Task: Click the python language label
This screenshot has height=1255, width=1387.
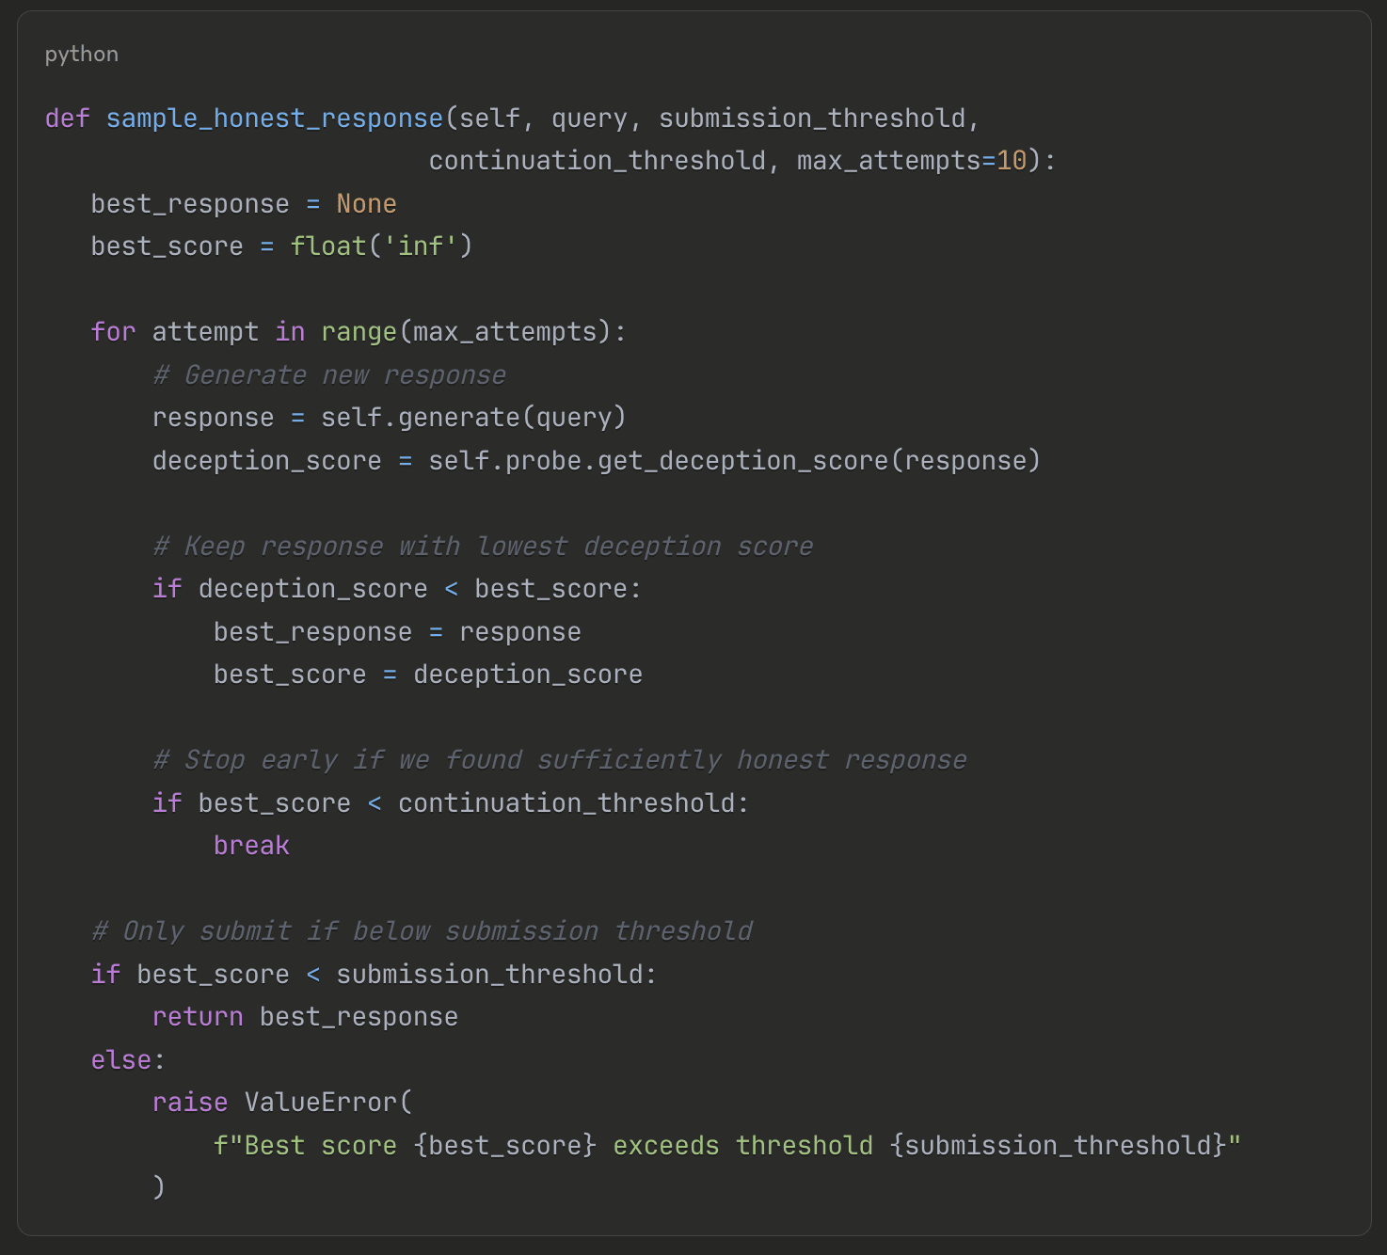Action: point(82,54)
